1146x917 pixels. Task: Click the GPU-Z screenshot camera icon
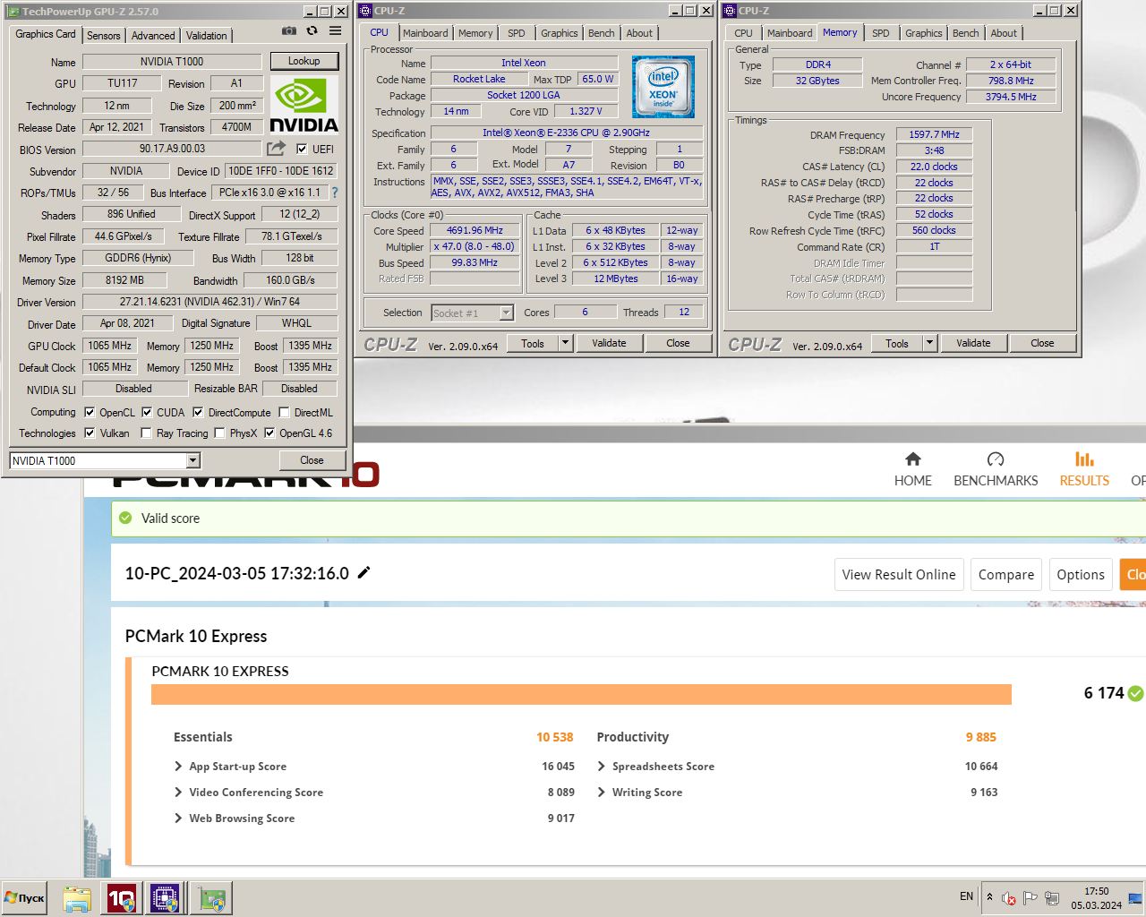click(288, 30)
